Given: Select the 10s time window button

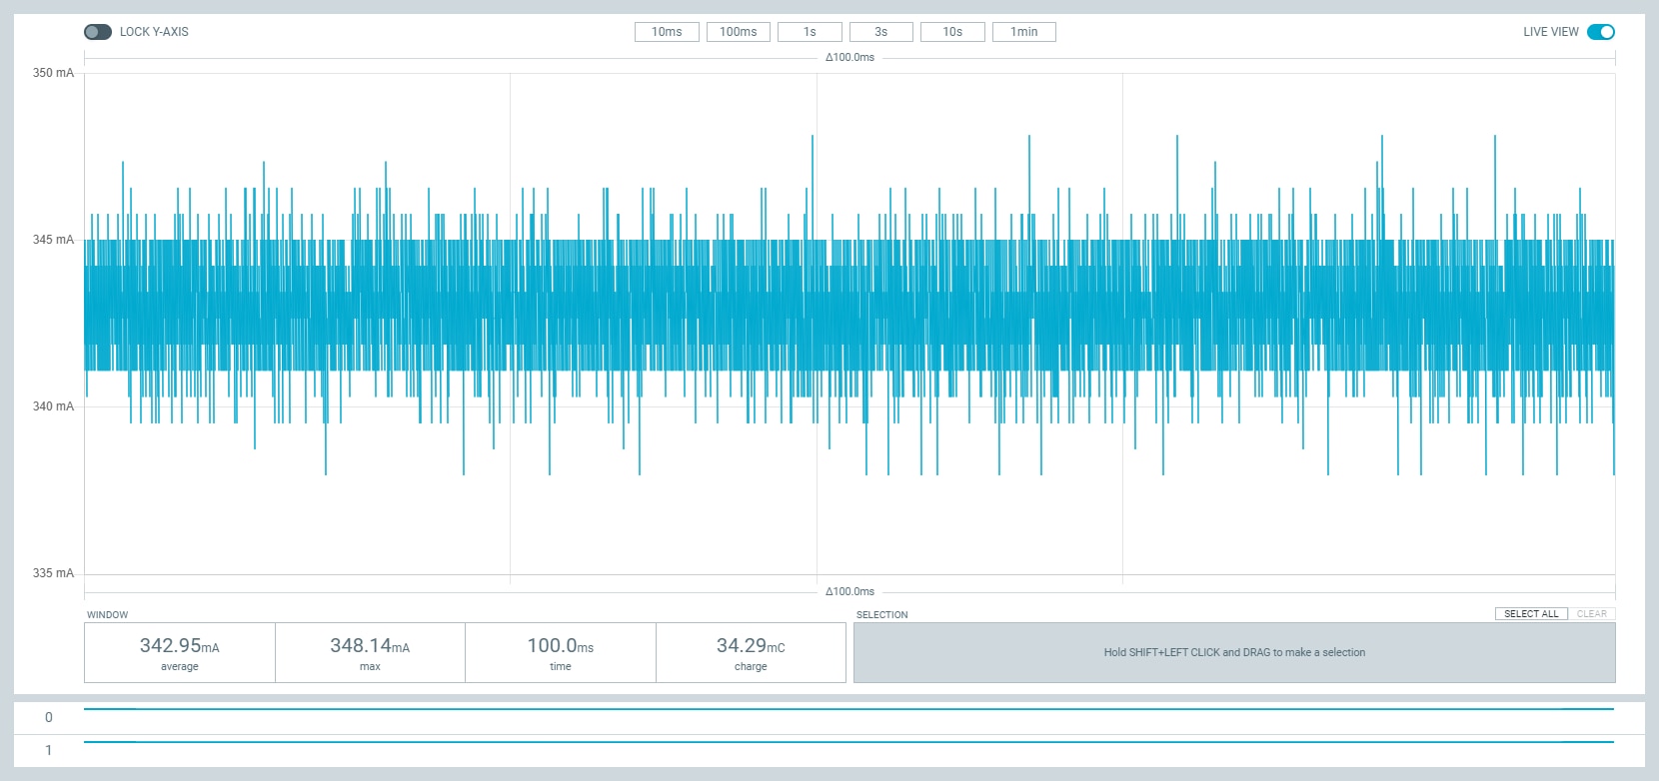Looking at the screenshot, I should 952,32.
